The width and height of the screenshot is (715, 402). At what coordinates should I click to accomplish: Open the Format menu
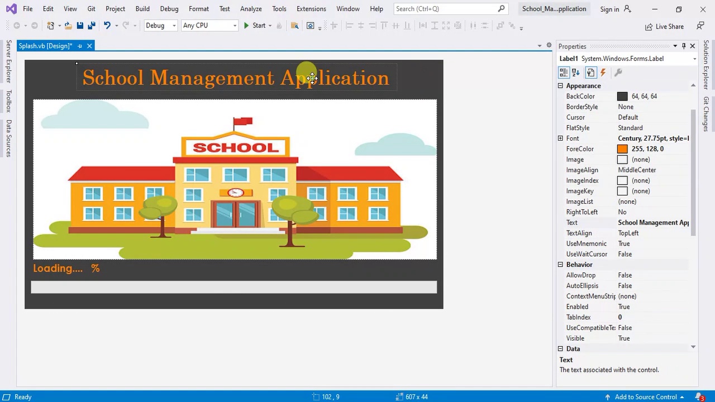[x=199, y=9]
